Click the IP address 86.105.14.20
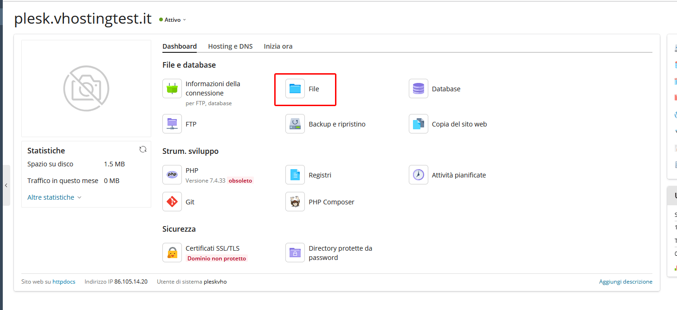The width and height of the screenshot is (677, 310). point(131,282)
